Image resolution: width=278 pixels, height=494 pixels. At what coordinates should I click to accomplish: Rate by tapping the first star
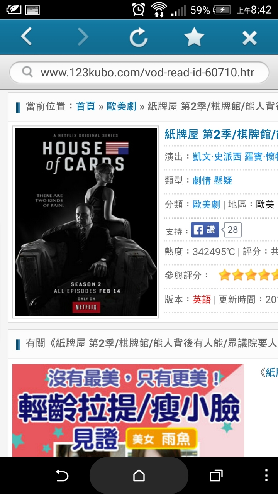(x=224, y=275)
